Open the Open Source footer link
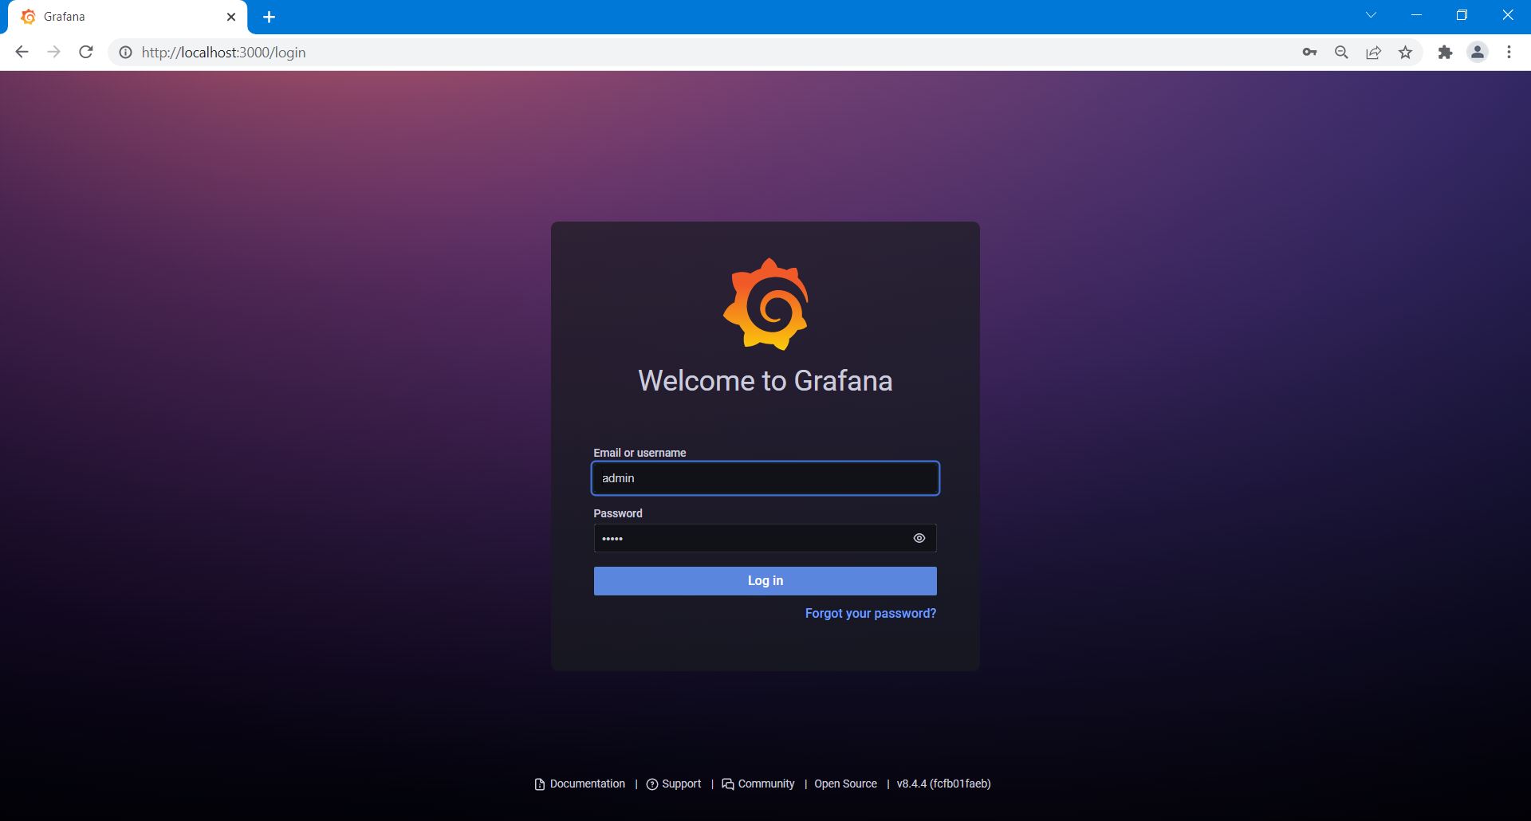 [845, 784]
